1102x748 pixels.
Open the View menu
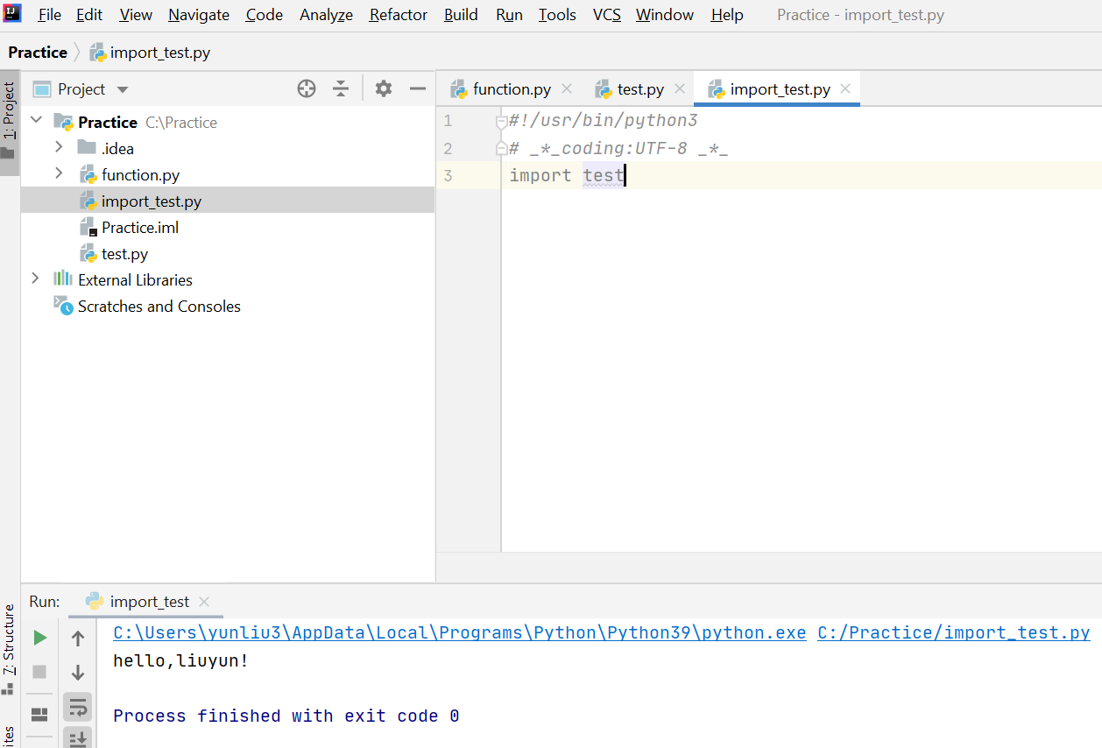click(136, 15)
